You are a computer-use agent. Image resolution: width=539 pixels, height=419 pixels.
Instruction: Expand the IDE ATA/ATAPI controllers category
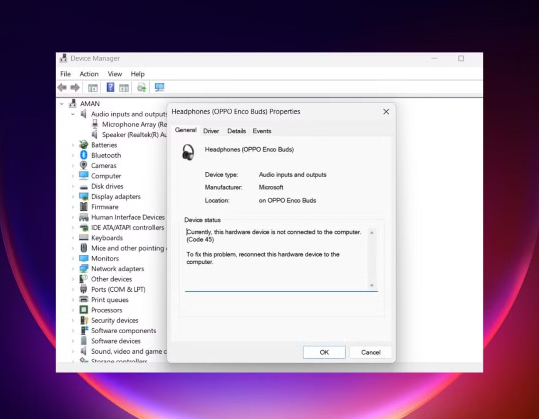[72, 228]
